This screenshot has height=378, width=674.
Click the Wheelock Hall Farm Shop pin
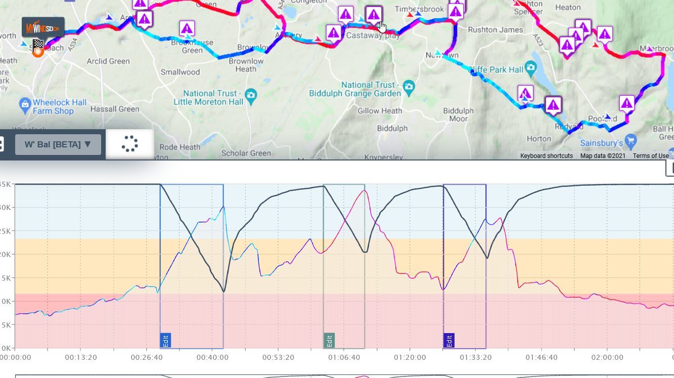[x=25, y=105]
